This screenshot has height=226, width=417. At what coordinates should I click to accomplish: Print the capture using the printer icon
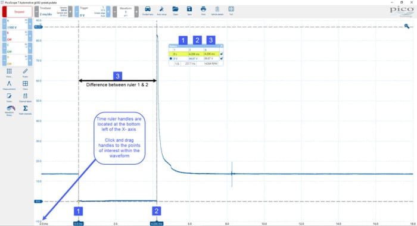click(x=203, y=11)
